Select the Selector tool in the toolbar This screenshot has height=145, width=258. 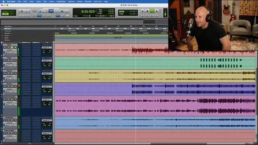pyautogui.click(x=51, y=11)
